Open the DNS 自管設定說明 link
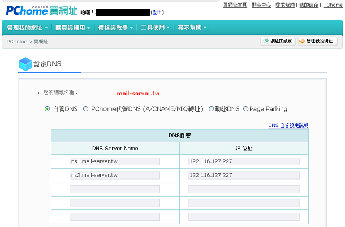The image size is (345, 227). point(288,125)
